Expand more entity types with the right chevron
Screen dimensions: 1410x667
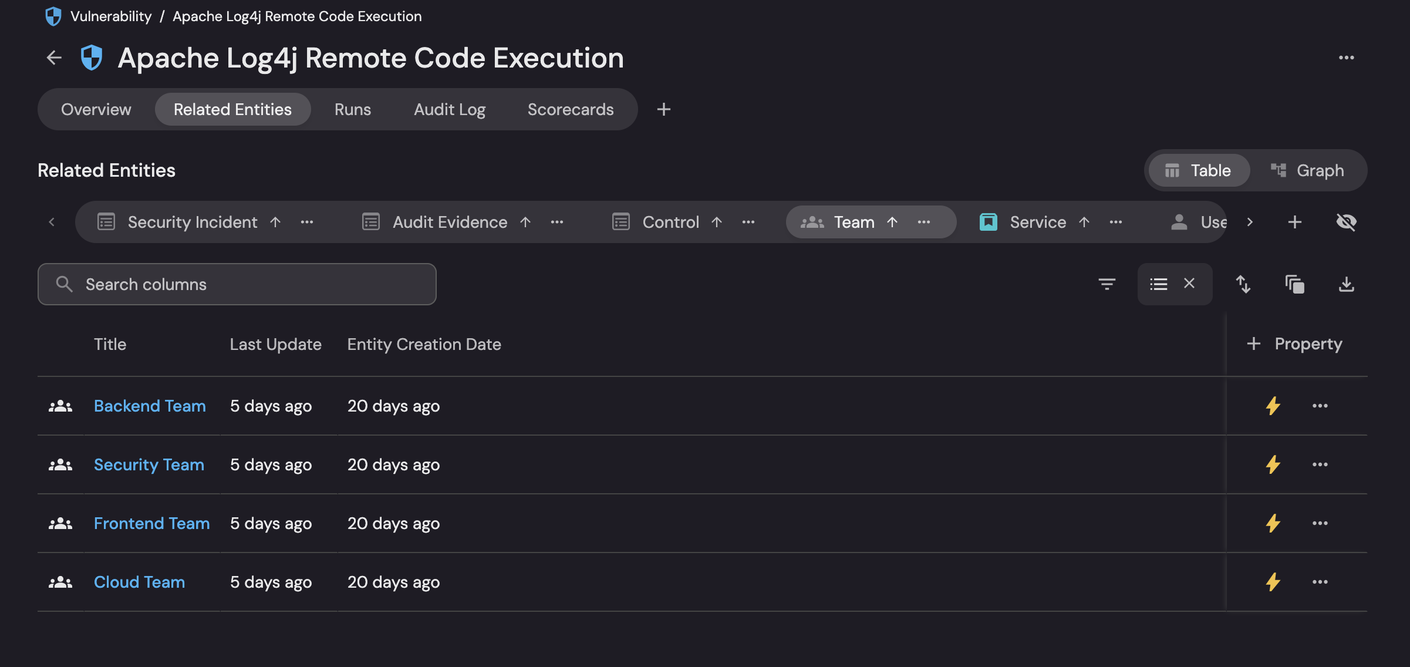1250,222
